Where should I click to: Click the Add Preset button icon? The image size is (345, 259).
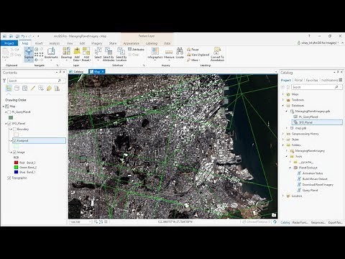tap(86, 51)
